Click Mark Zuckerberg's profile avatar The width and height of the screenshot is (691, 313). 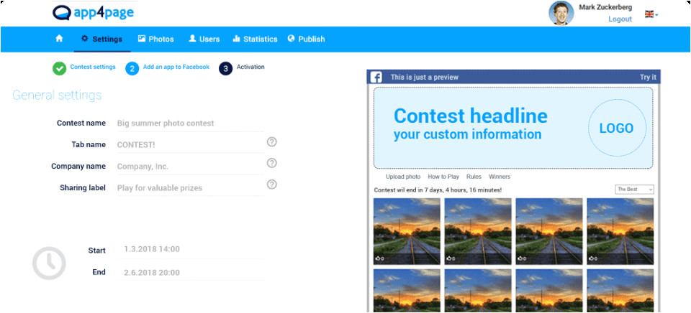(x=561, y=13)
